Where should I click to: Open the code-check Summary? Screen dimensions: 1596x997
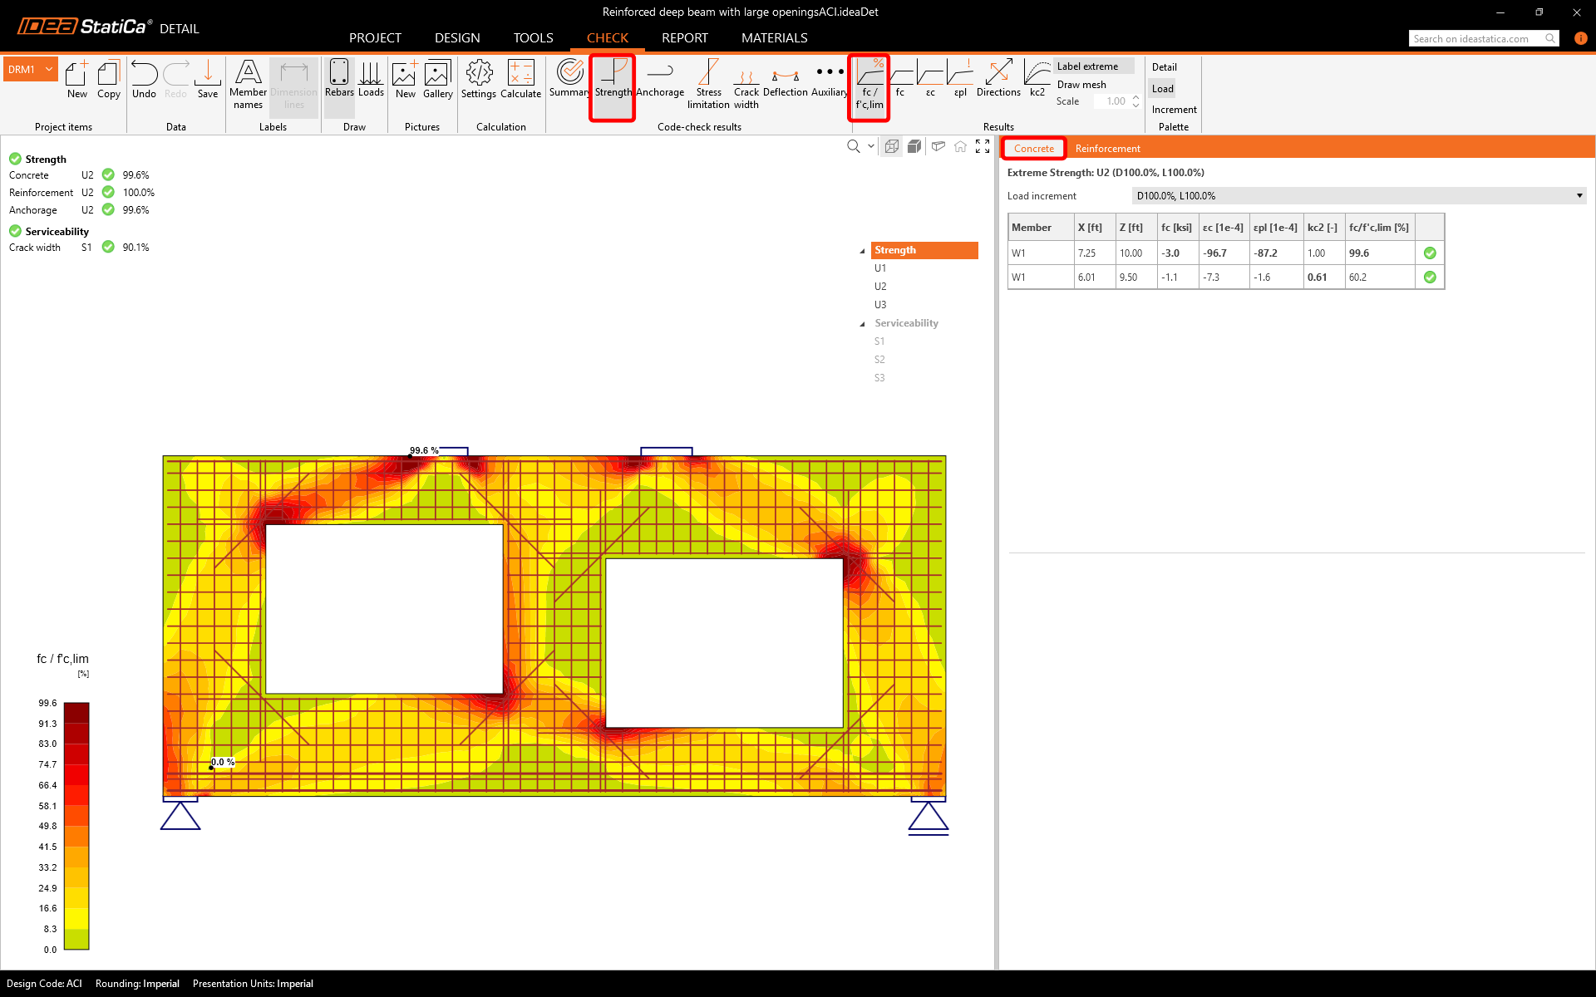(569, 79)
